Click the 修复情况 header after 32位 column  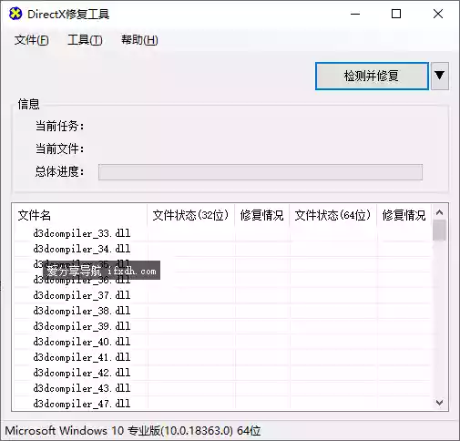coord(261,215)
